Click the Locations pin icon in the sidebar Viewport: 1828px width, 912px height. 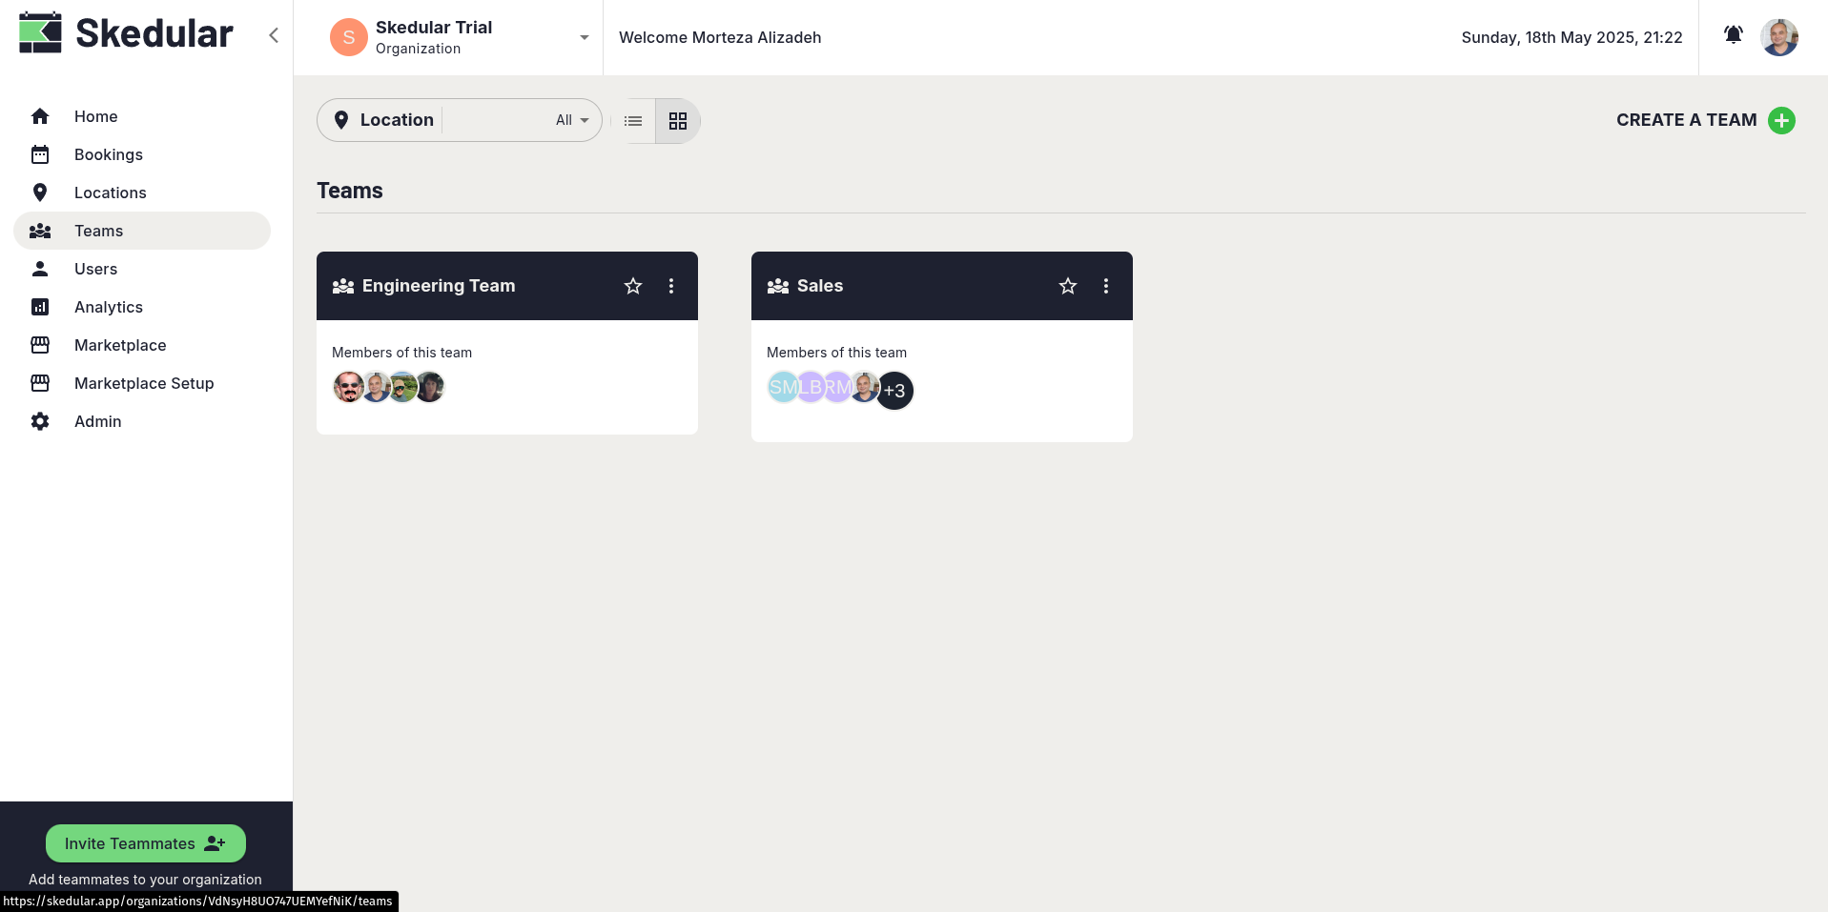tap(40, 193)
